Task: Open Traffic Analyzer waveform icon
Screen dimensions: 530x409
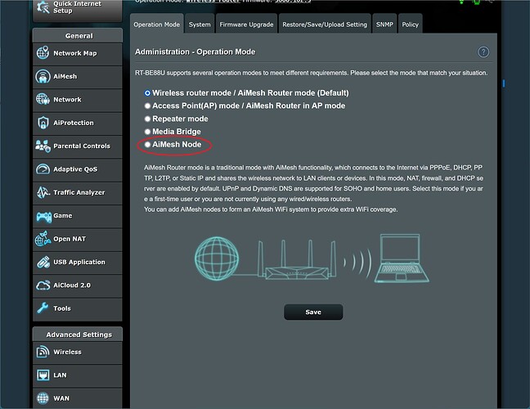Action: click(43, 192)
